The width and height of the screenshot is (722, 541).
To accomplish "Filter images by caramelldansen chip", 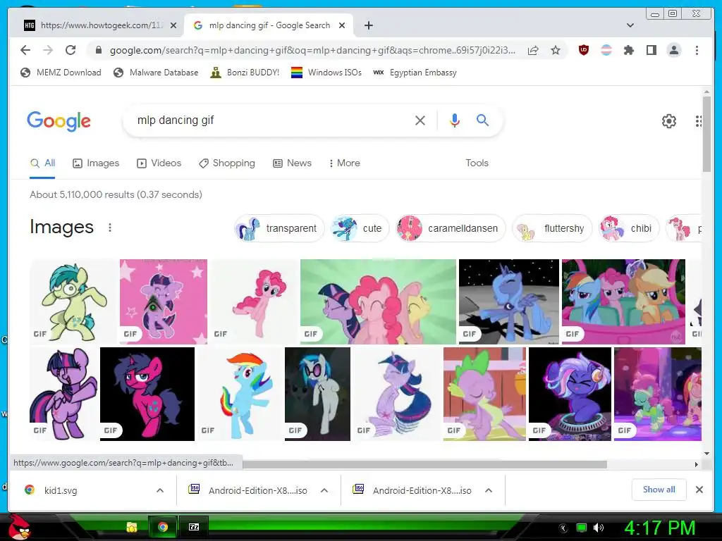I will coord(451,228).
